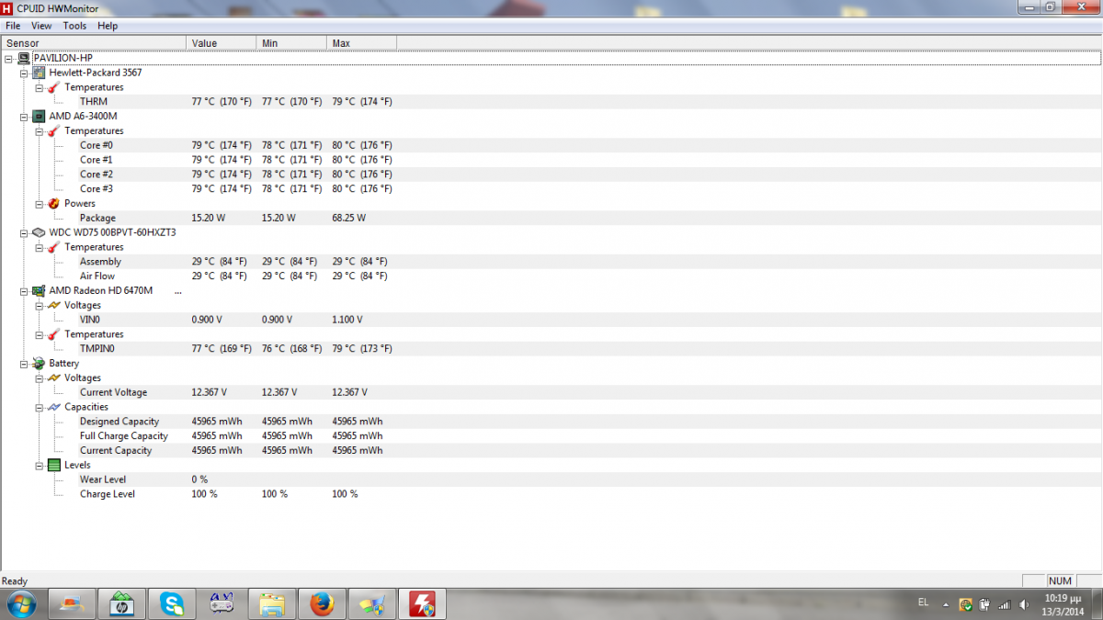Click the Max column header

362,43
